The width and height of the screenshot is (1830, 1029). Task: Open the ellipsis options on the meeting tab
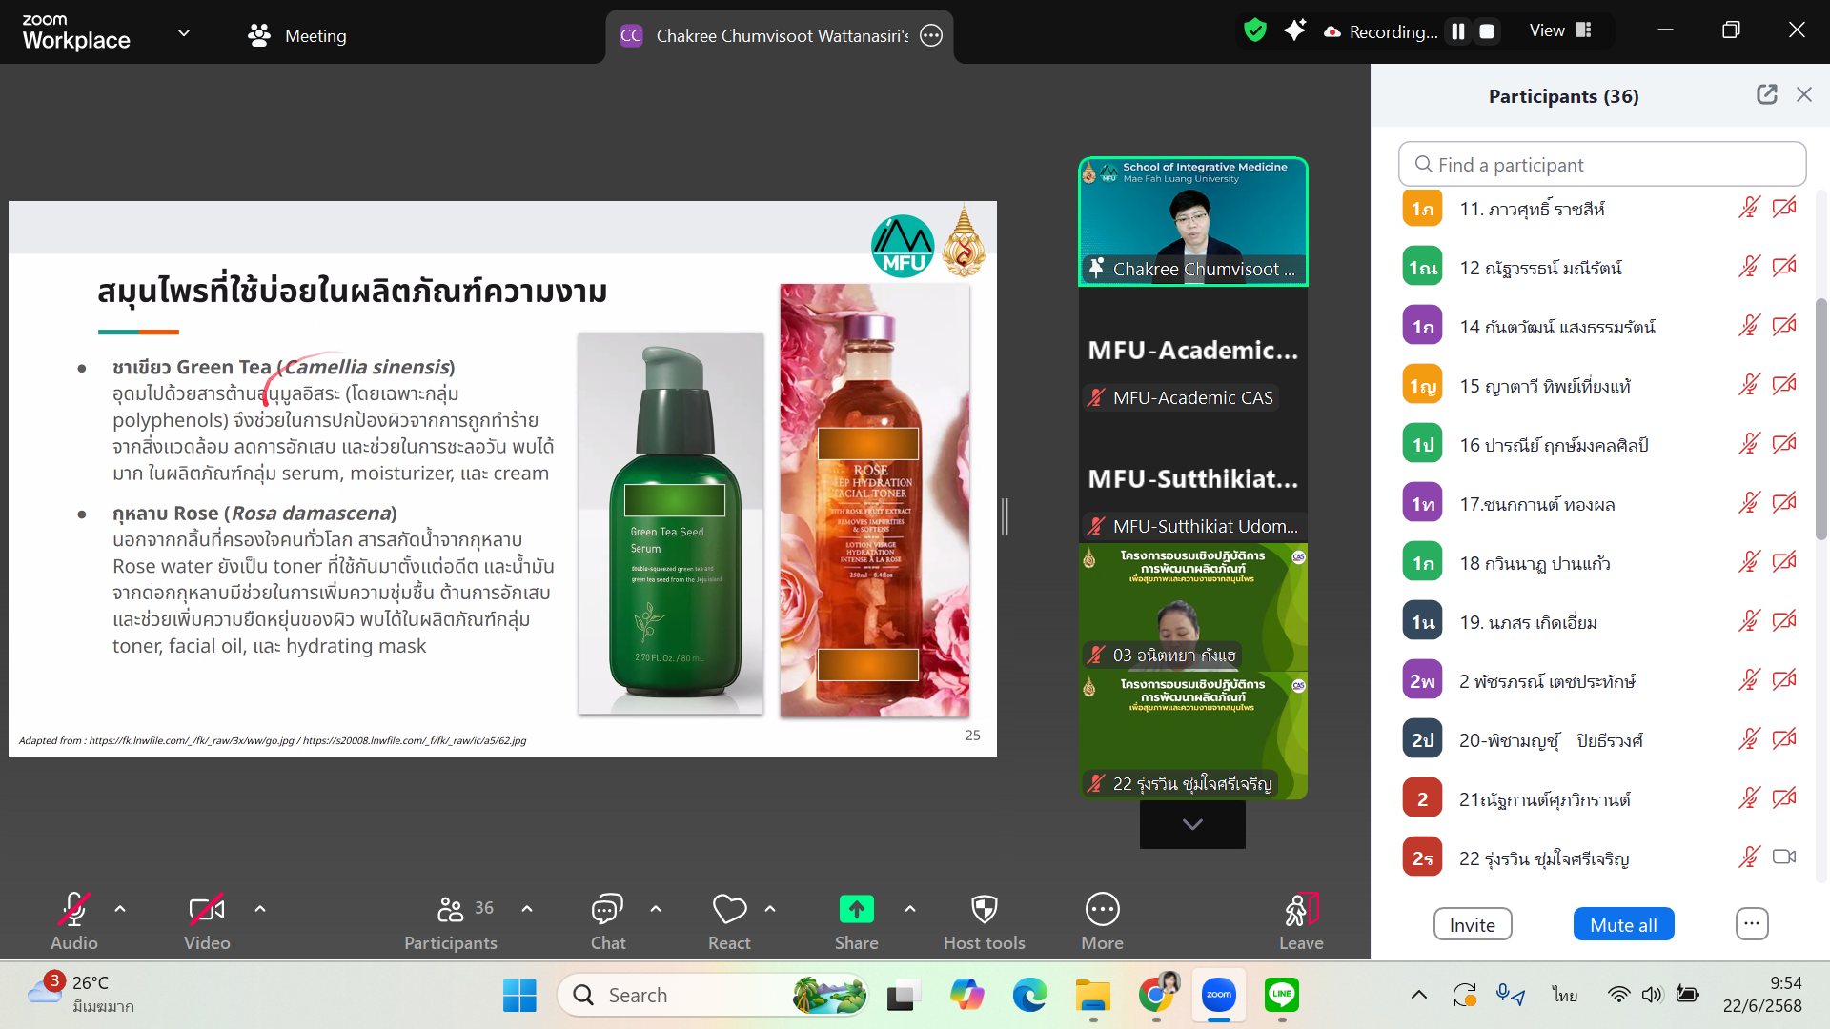[931, 35]
